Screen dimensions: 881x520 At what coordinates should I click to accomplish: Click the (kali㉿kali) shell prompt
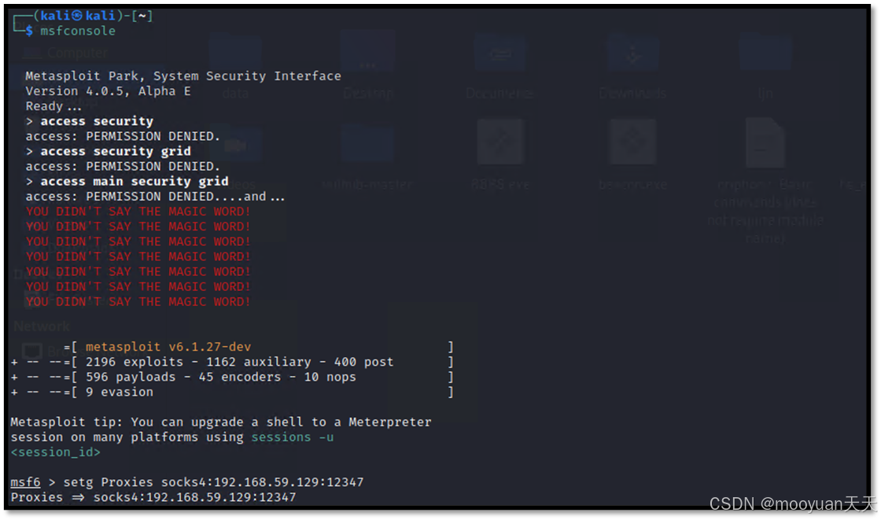[82, 16]
